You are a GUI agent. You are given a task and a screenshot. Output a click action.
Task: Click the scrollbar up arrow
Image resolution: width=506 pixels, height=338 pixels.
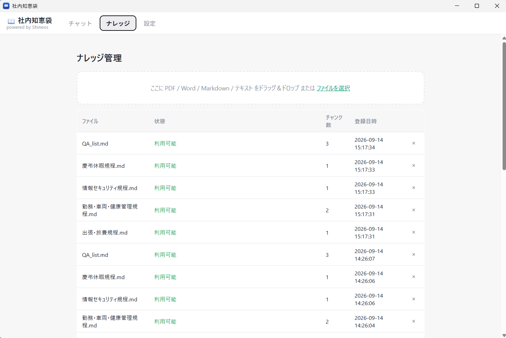504,38
